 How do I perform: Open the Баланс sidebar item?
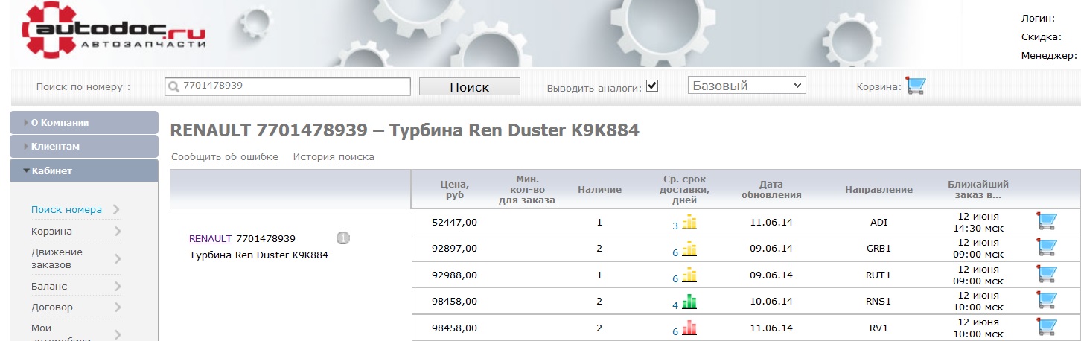pyautogui.click(x=49, y=286)
